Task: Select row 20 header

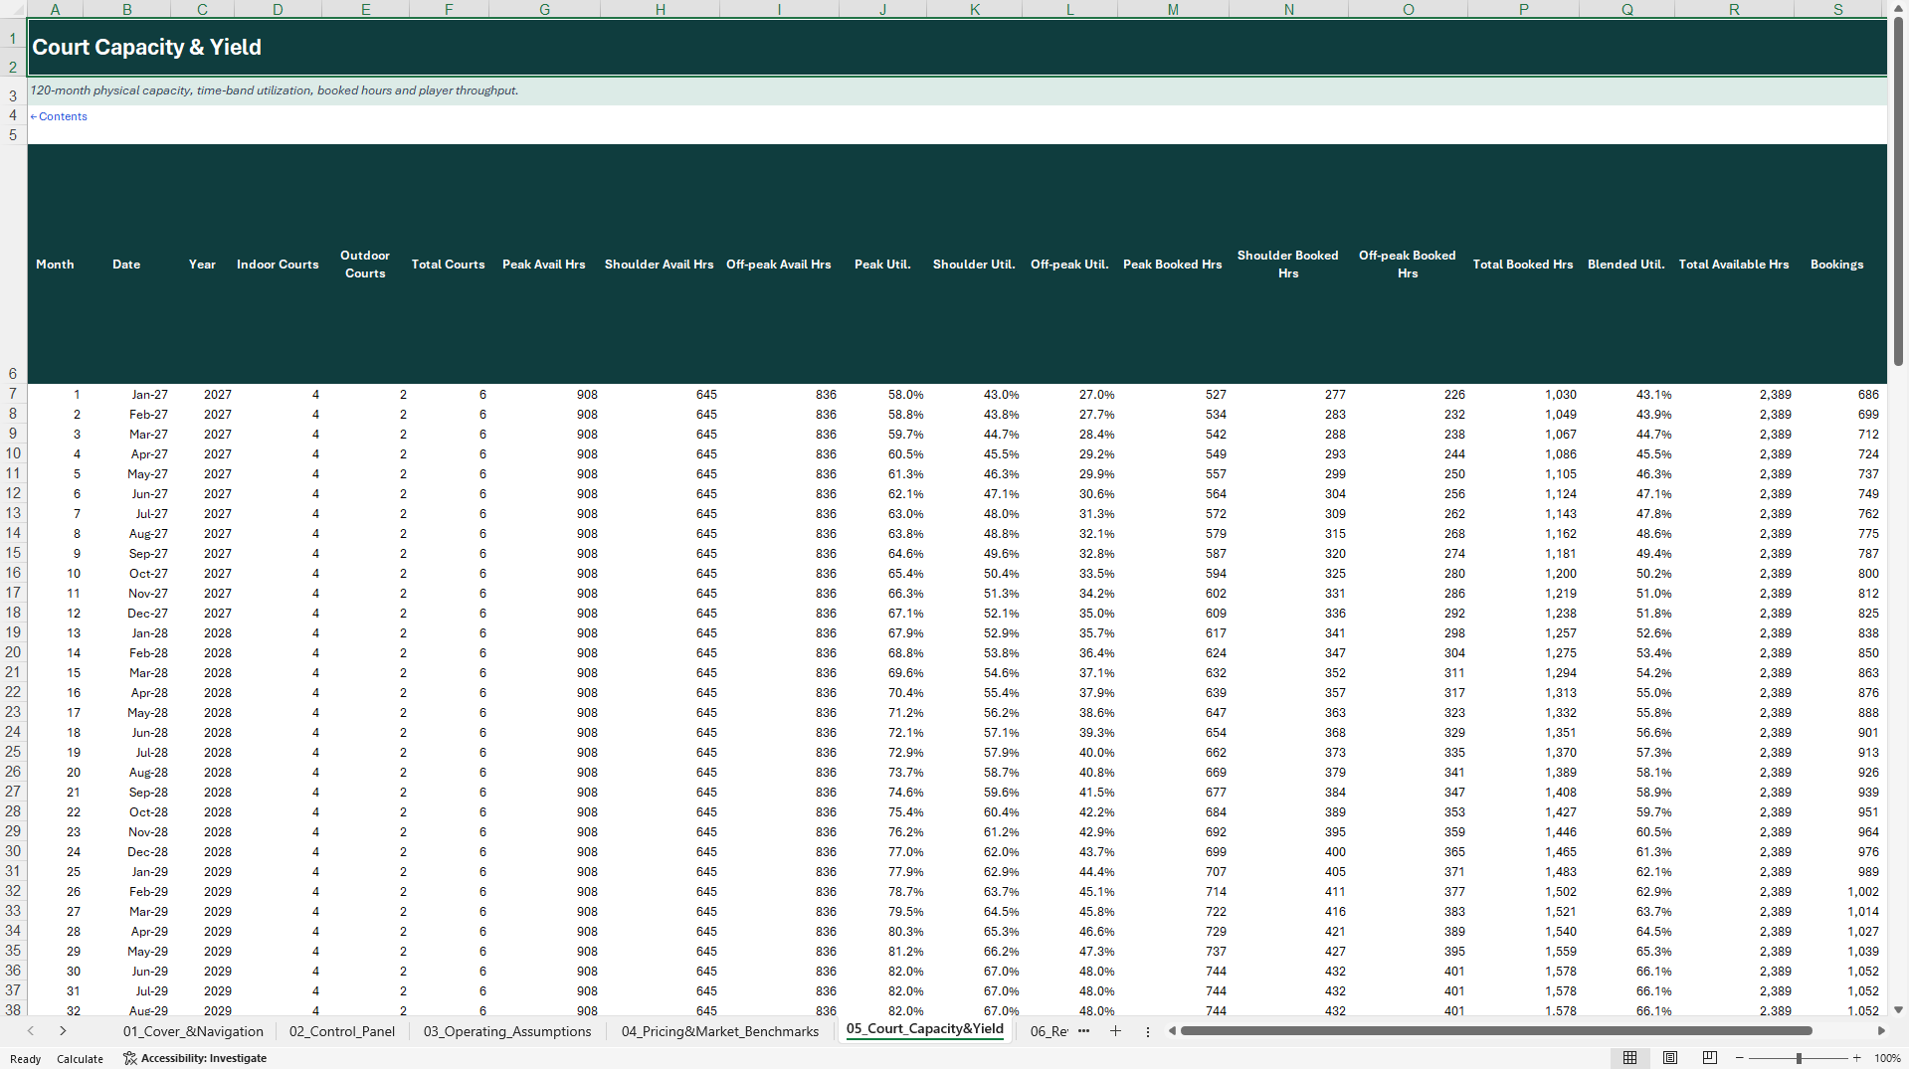Action: click(13, 652)
